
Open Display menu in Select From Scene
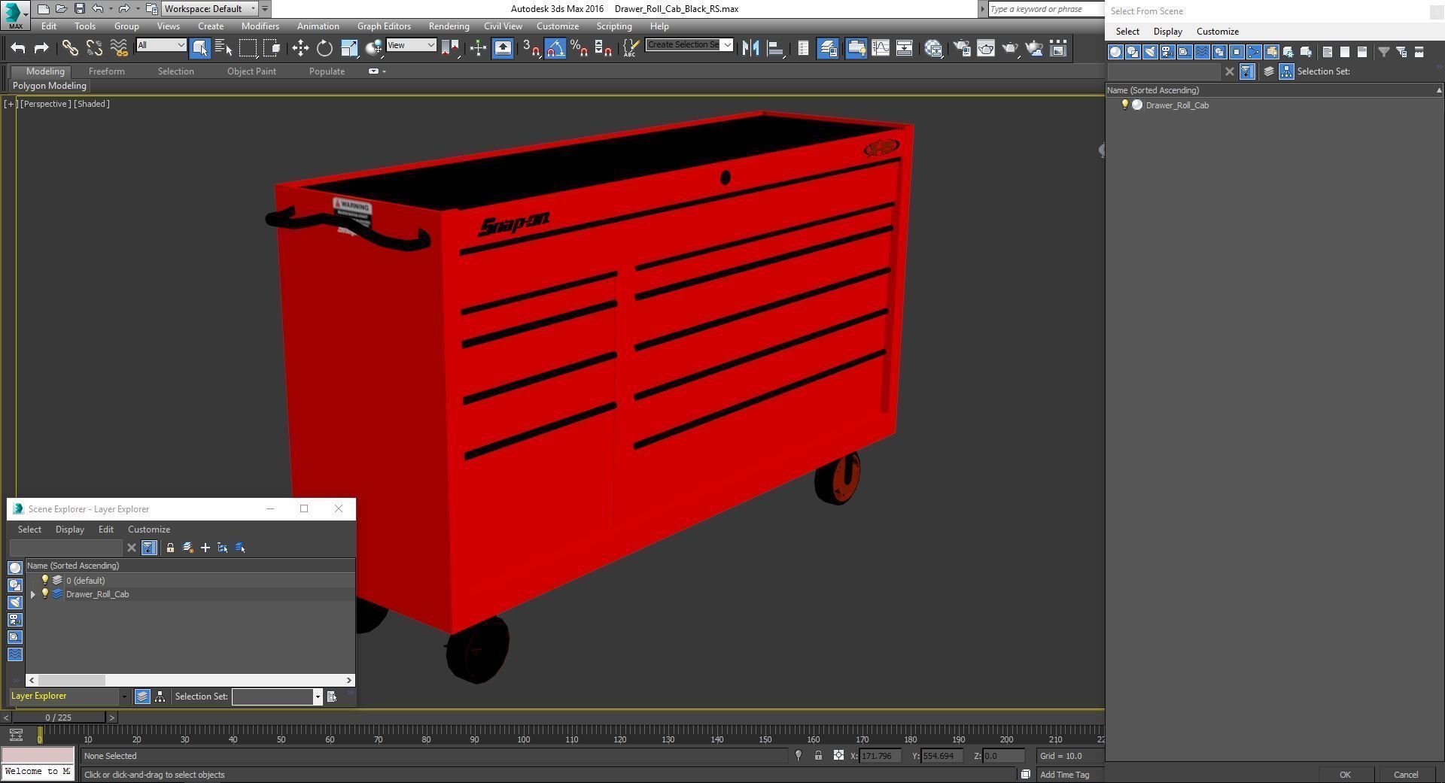click(1167, 31)
